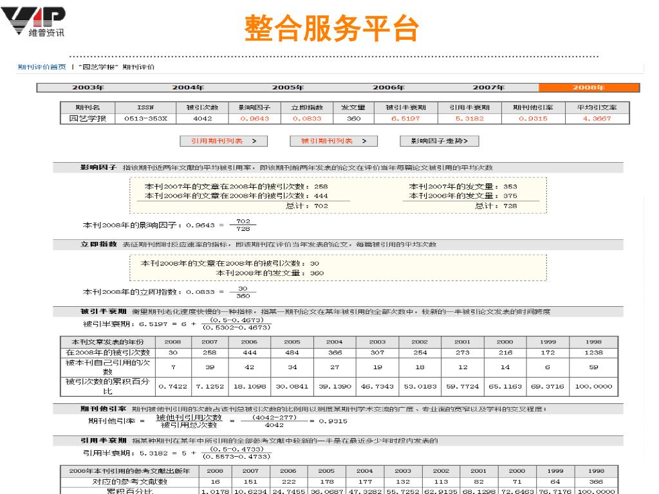Screen dimensions: 659x494
Task: Click the 1238 citations cell for 1998
Action: 593,353
